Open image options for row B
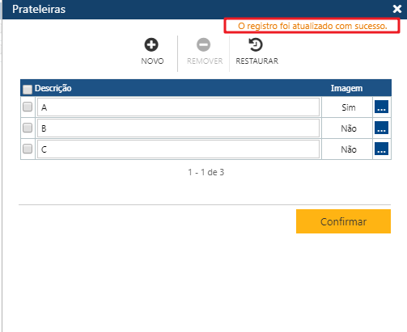 381,128
